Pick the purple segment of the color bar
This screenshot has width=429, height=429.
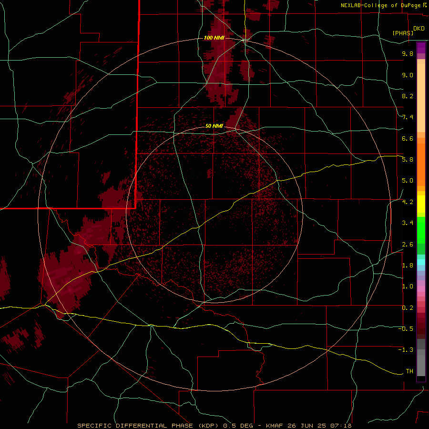(x=421, y=48)
